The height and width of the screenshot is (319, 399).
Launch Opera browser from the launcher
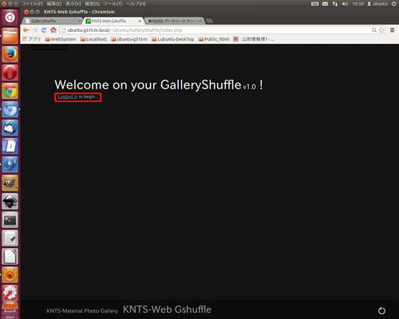click(x=10, y=73)
